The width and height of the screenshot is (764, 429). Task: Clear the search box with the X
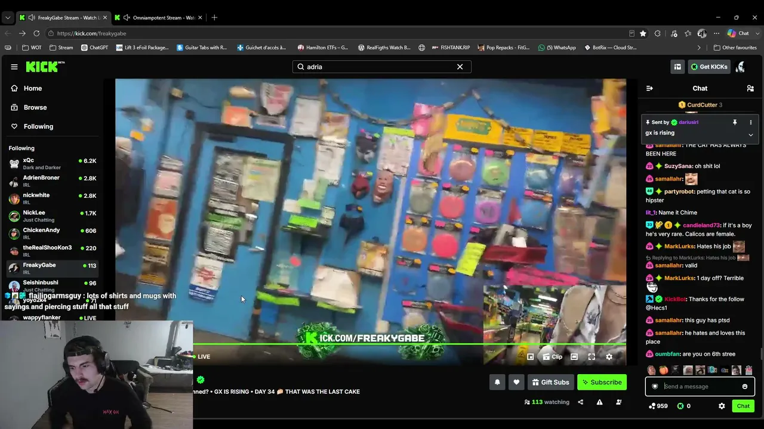460,67
